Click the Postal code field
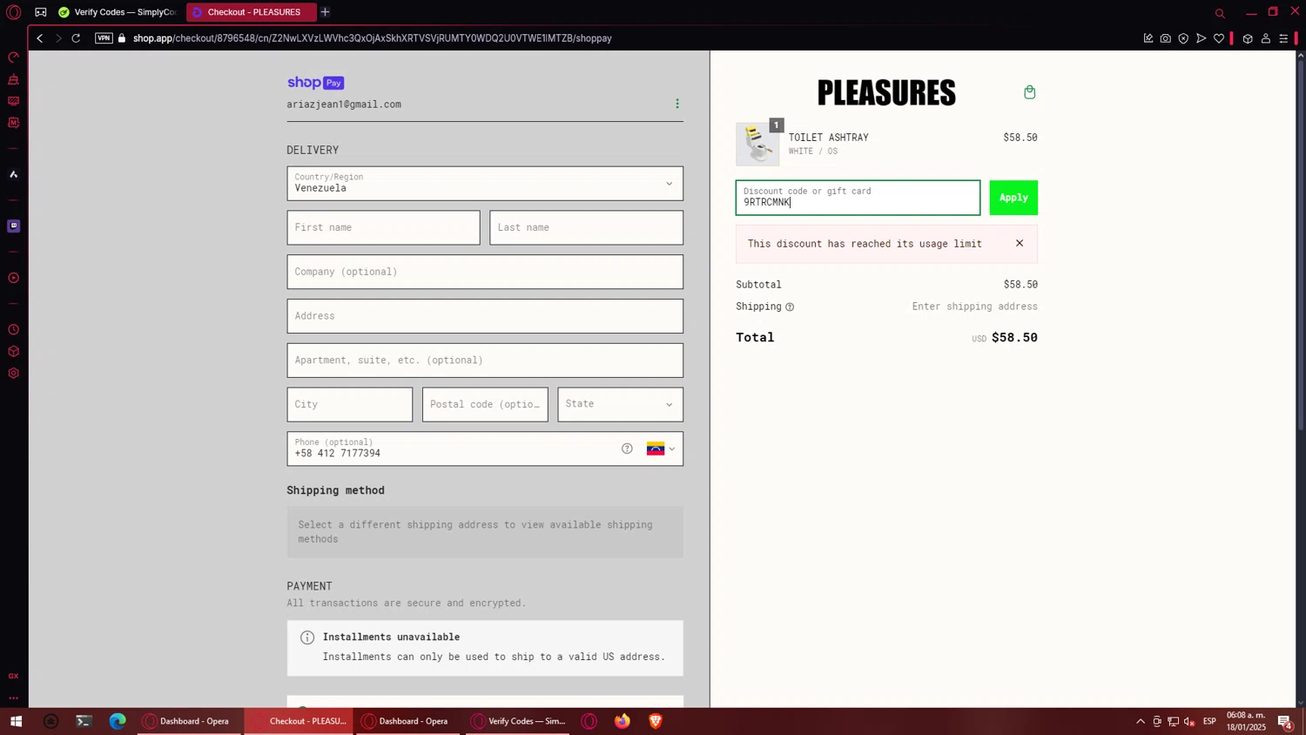The width and height of the screenshot is (1306, 735). click(x=485, y=404)
